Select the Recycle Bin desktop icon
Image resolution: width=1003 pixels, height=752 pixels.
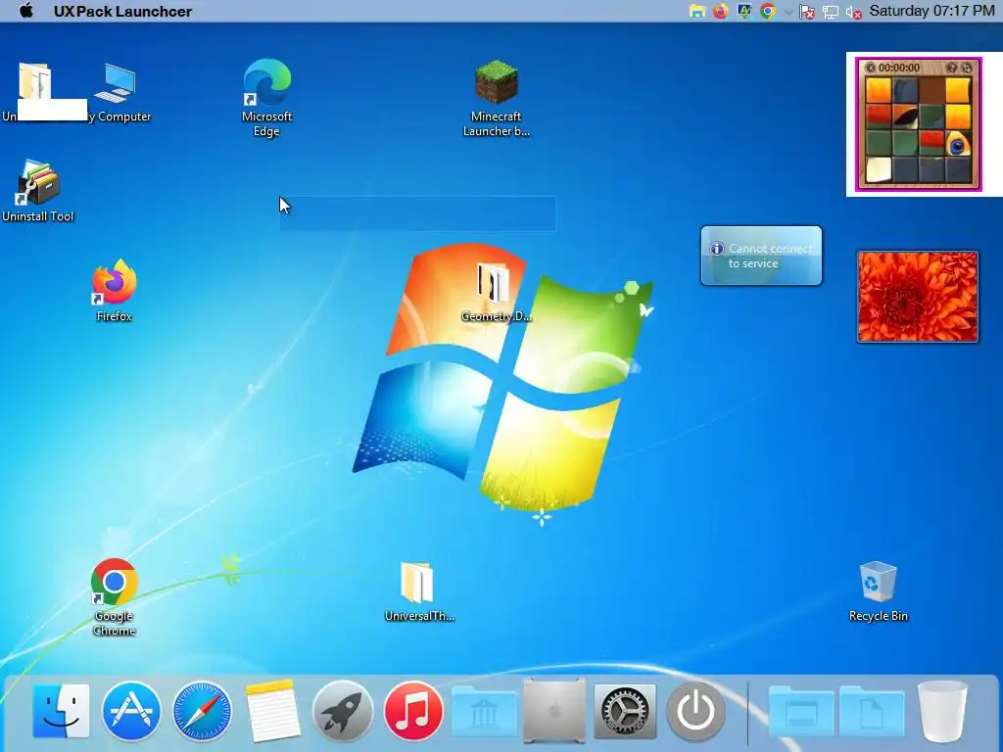click(x=879, y=590)
